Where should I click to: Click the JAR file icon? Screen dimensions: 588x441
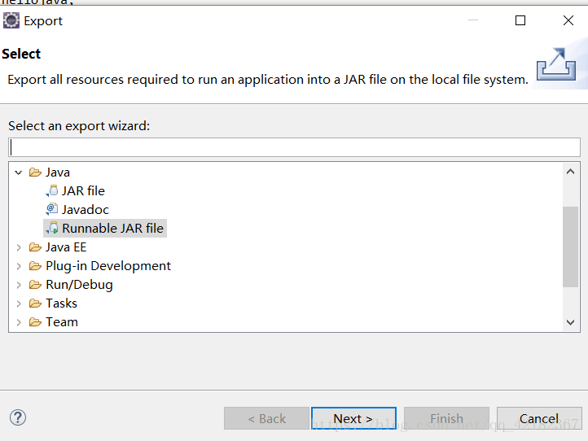tap(53, 190)
